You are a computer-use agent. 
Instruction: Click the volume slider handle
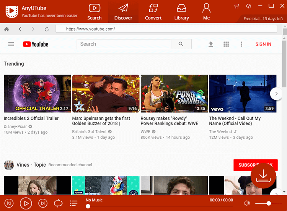pos(269,203)
